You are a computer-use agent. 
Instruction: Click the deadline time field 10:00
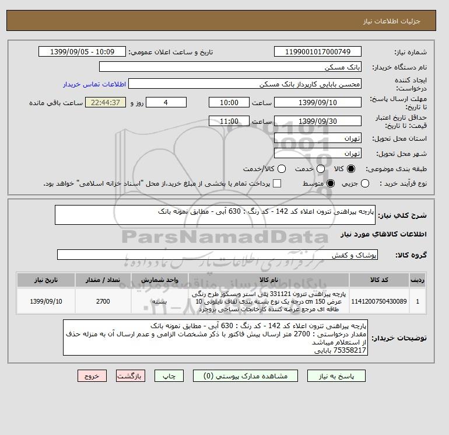[229, 102]
